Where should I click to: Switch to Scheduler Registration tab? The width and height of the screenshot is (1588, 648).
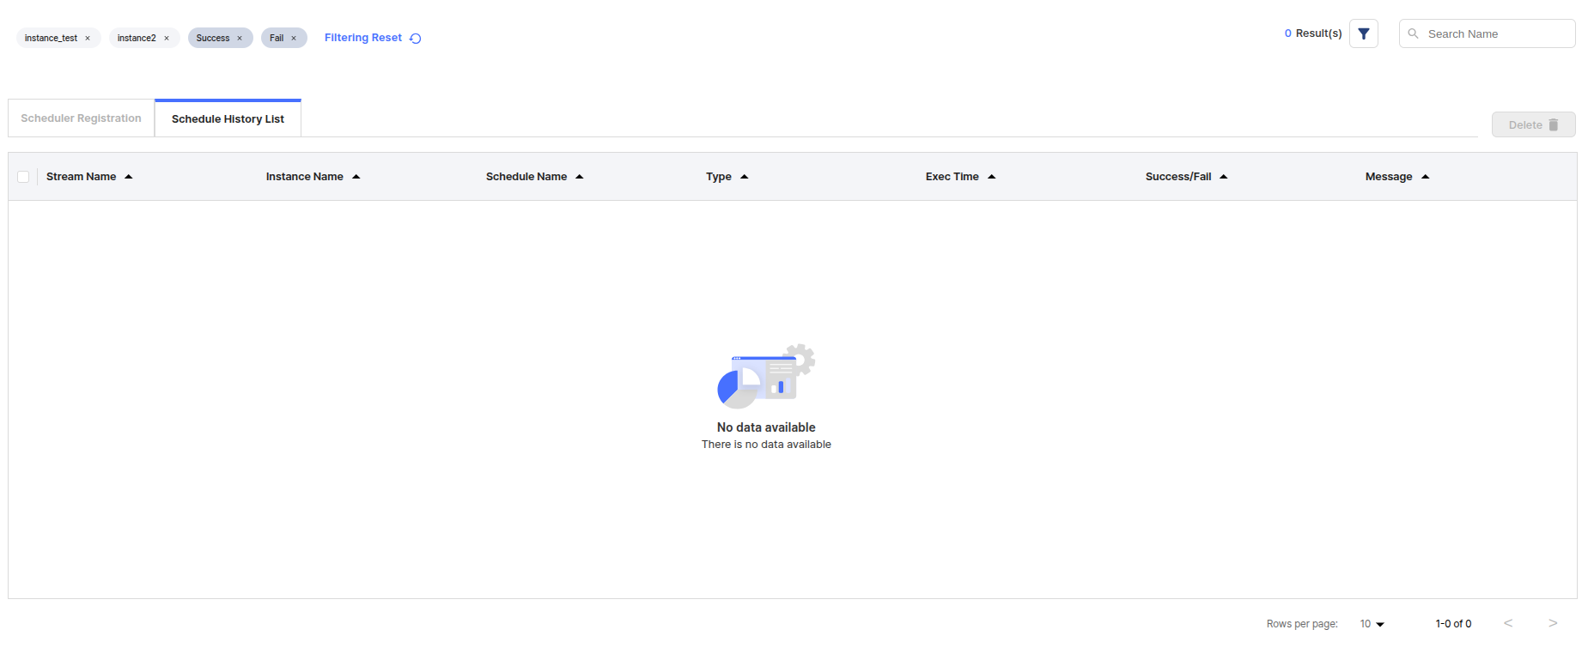(82, 118)
